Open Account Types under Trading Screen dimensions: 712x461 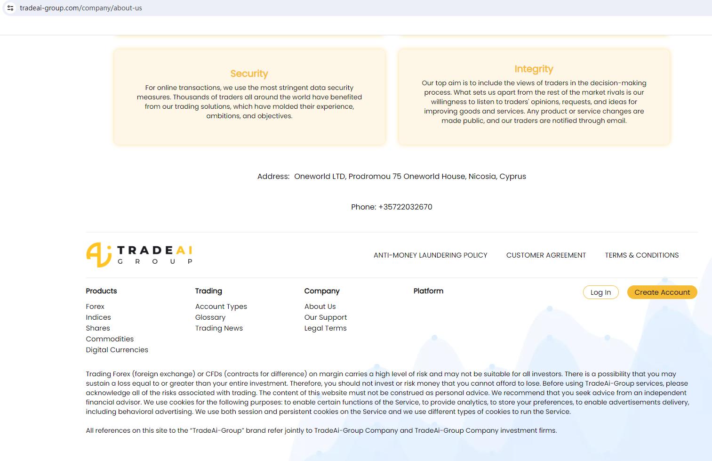[x=221, y=307]
